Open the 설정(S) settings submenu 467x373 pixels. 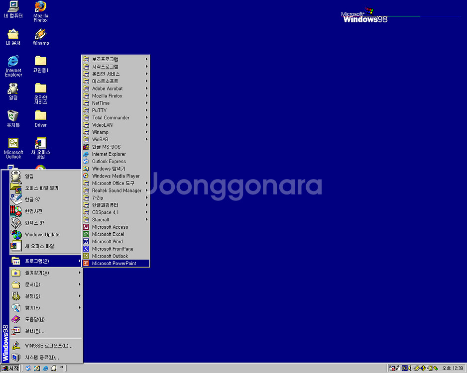point(46,296)
